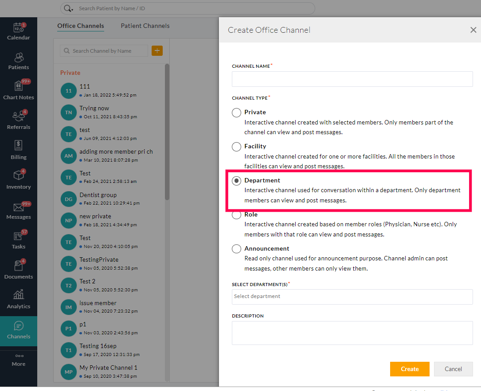
Task: Click the Cancel button
Action: point(453,369)
